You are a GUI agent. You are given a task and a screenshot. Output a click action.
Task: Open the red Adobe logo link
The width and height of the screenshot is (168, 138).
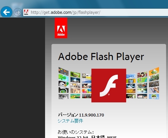(61, 28)
